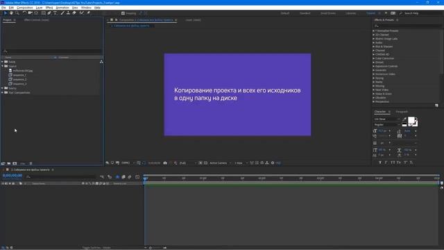Click the white fill color swatch

[x=411, y=120]
